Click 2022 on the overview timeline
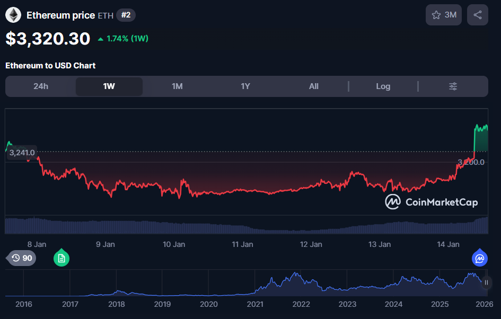Image resolution: width=501 pixels, height=319 pixels. (301, 304)
